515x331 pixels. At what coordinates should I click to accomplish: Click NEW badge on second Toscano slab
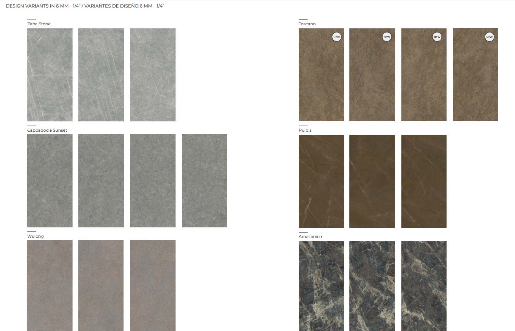(x=387, y=37)
